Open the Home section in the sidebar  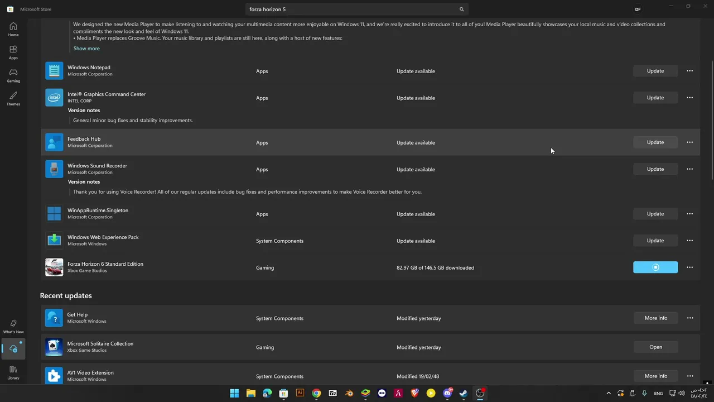(13, 29)
